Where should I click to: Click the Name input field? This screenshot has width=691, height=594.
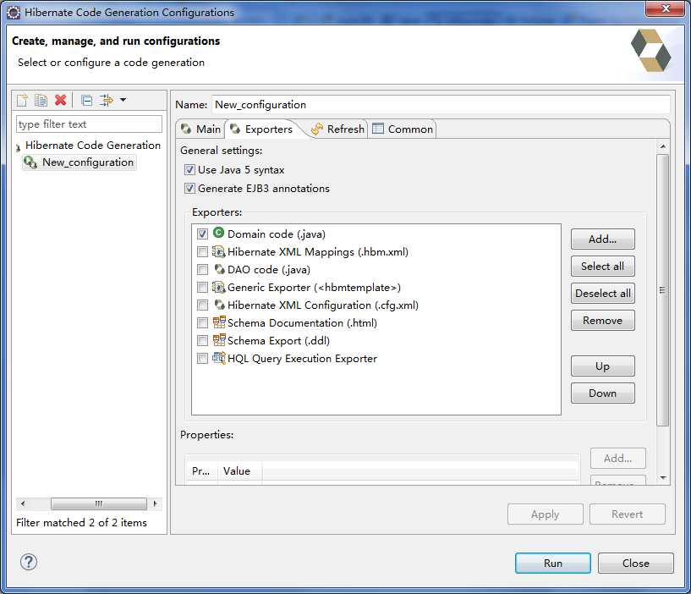(x=441, y=105)
